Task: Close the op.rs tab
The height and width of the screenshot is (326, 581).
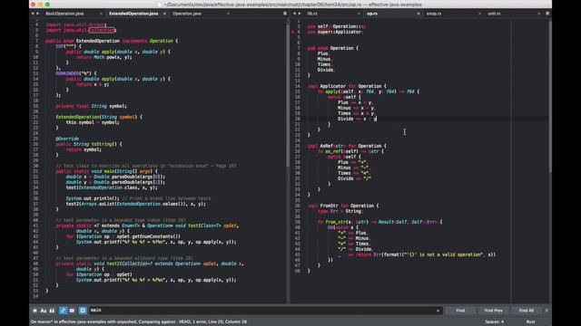Action: (419, 14)
